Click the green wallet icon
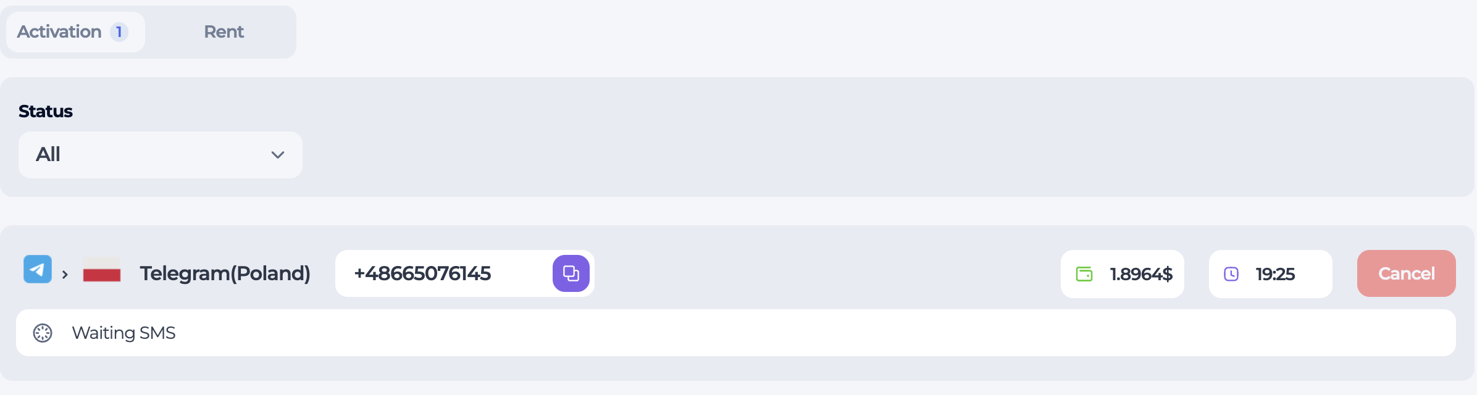 (1084, 274)
